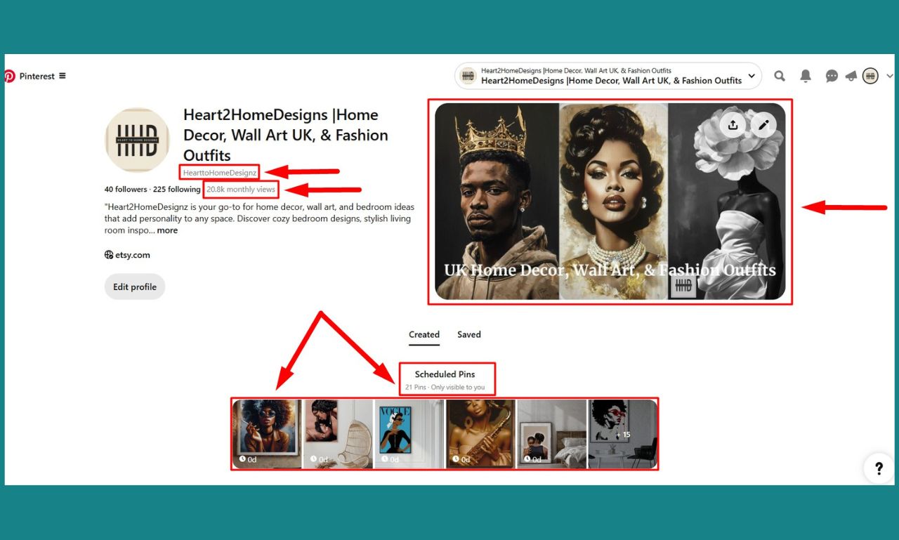Click the pencil edit icon on cover
Image resolution: width=899 pixels, height=540 pixels.
[x=763, y=125]
